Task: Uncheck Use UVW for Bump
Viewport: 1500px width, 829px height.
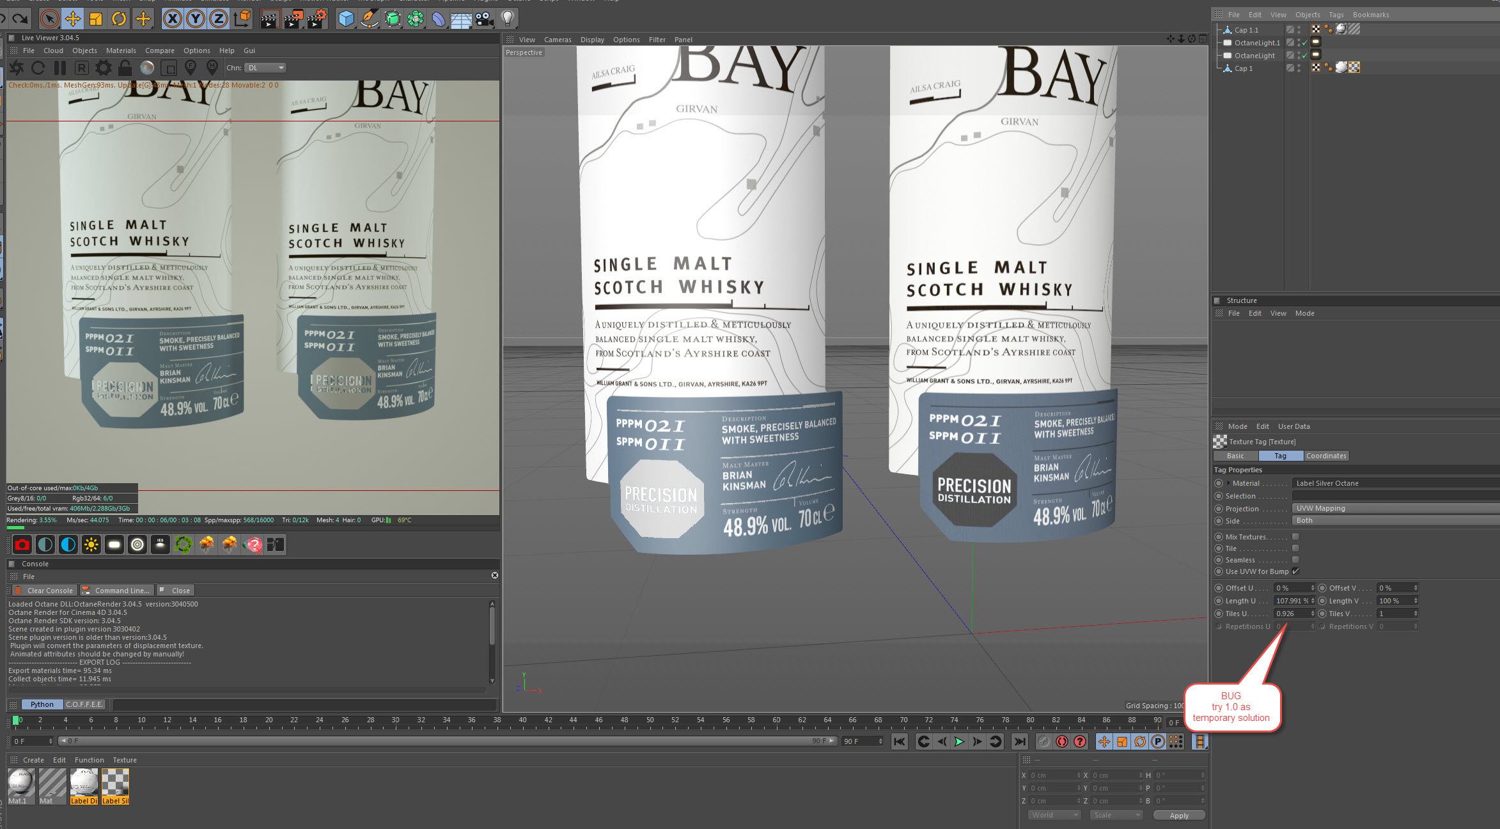Action: [x=1295, y=571]
